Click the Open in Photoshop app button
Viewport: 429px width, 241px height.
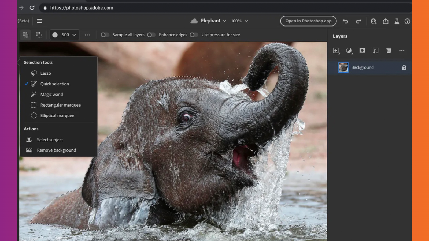tap(308, 21)
